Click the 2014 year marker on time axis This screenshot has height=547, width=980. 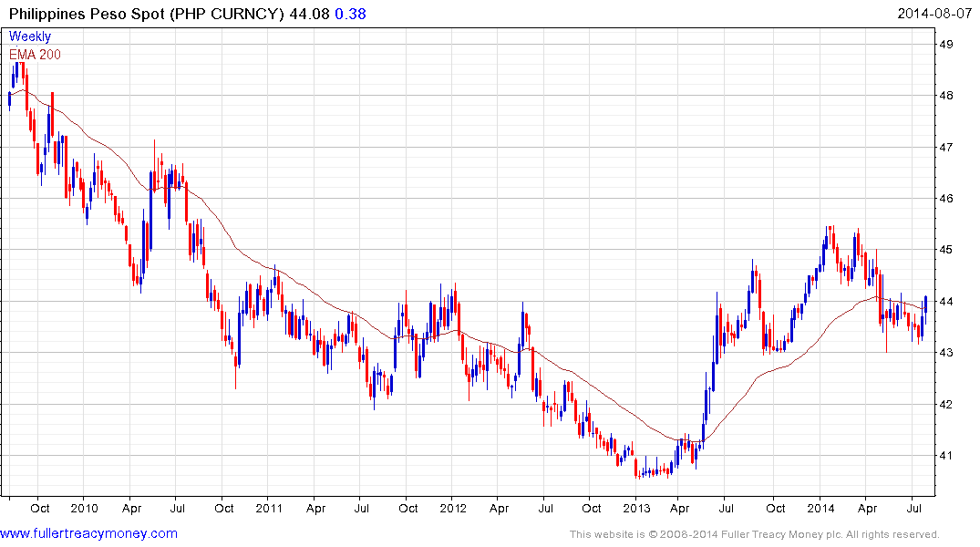click(x=820, y=508)
